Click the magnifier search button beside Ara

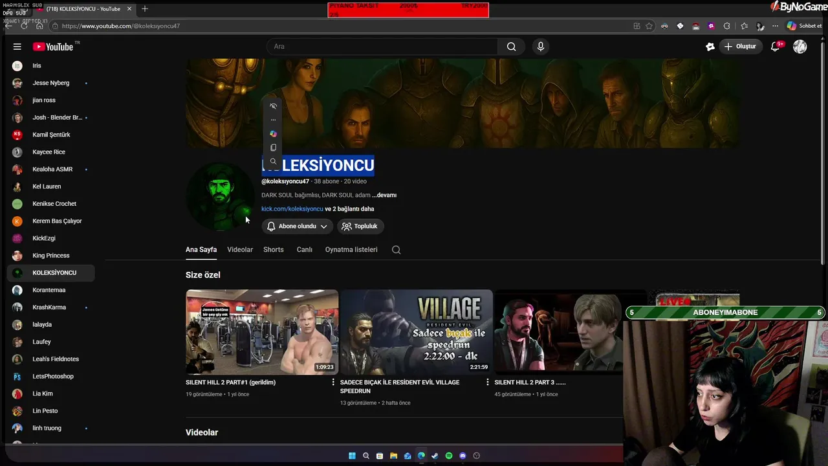pos(511,47)
